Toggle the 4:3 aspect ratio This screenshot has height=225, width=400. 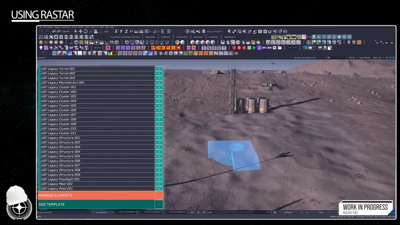[x=133, y=47]
